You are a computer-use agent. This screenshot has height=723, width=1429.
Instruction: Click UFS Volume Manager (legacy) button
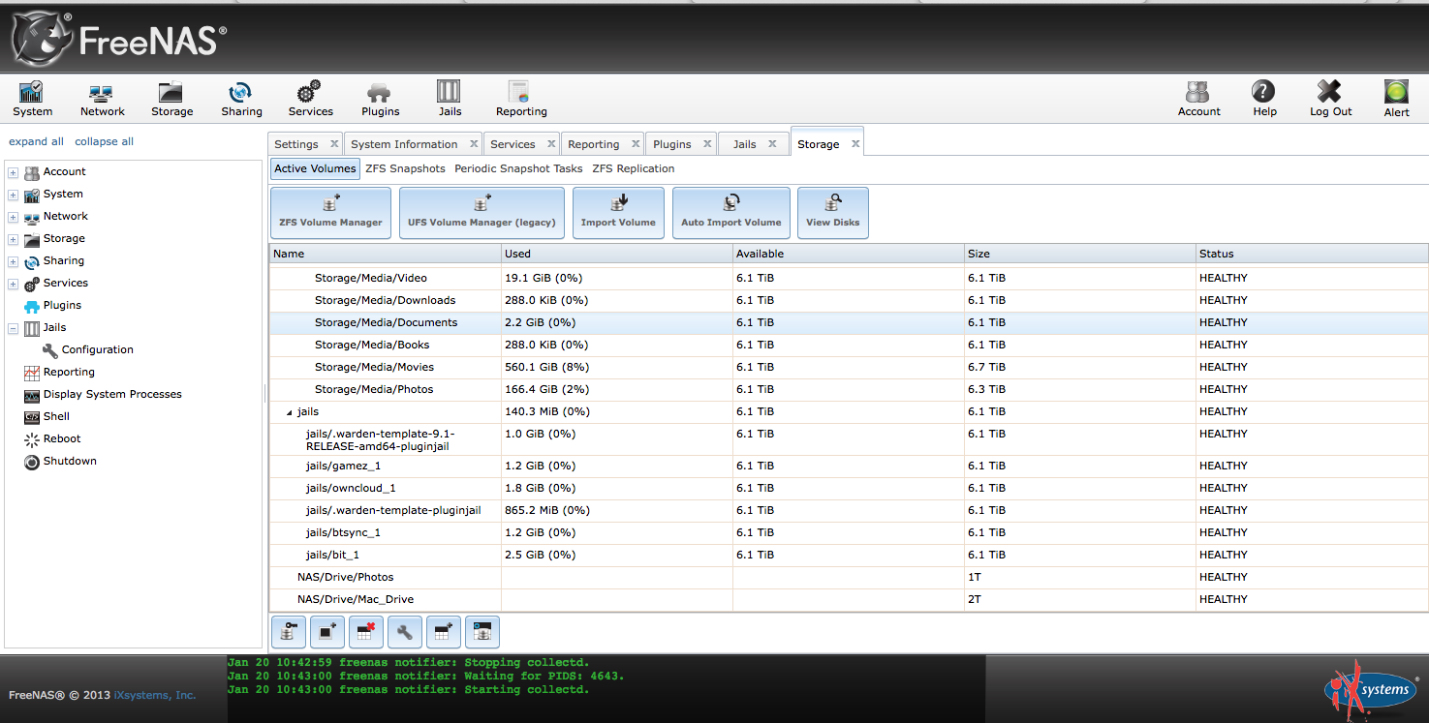(x=482, y=213)
